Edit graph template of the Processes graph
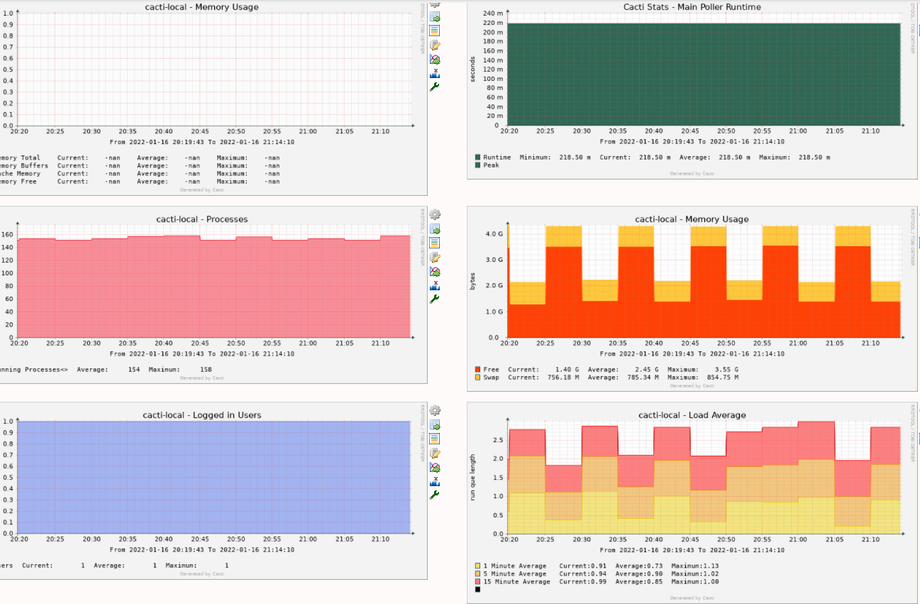Viewport: 920px width, 604px height. (x=435, y=257)
